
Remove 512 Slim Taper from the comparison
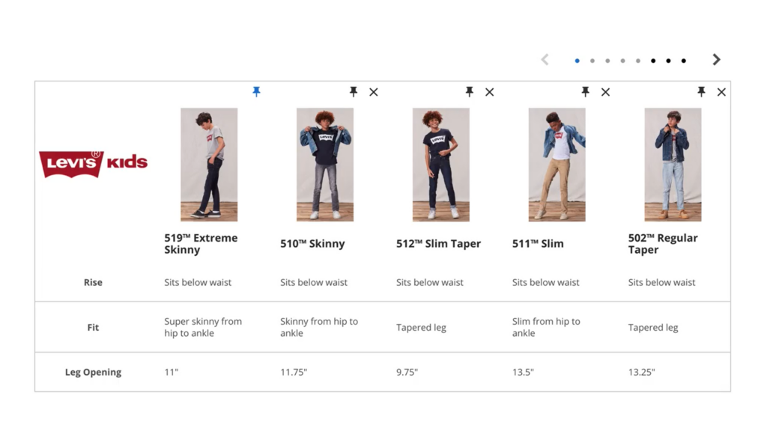[489, 91]
